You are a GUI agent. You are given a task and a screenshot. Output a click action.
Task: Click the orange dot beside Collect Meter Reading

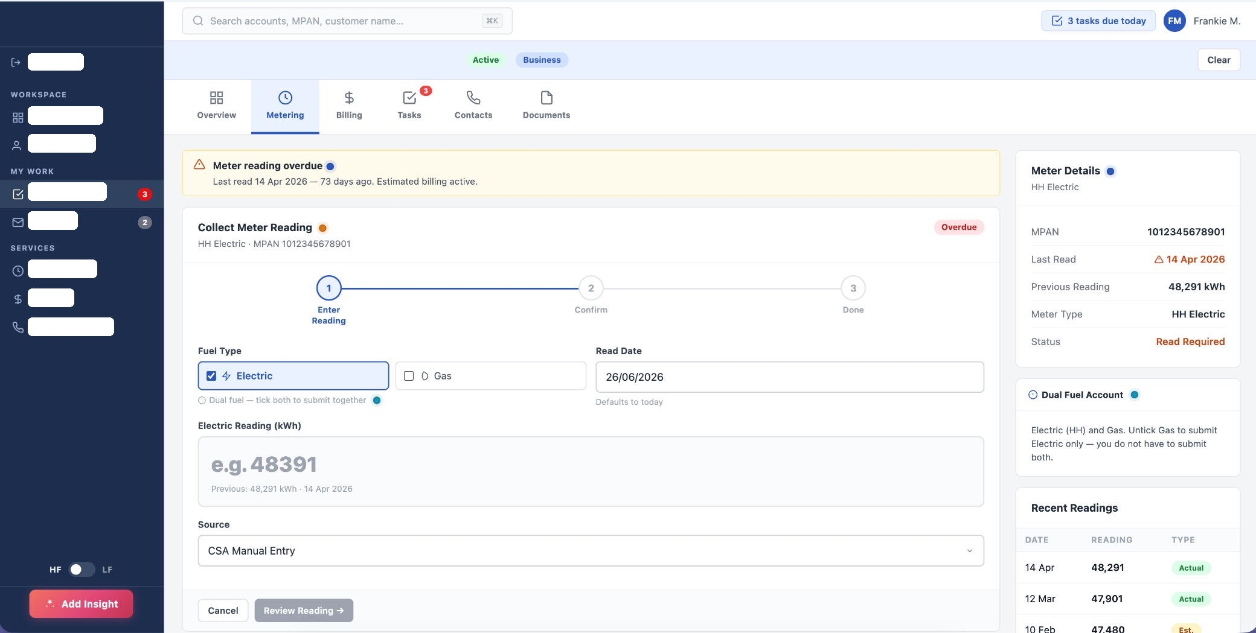(322, 228)
